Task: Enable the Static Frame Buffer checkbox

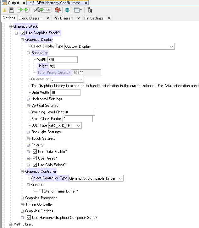Action: pyautogui.click(x=41, y=191)
